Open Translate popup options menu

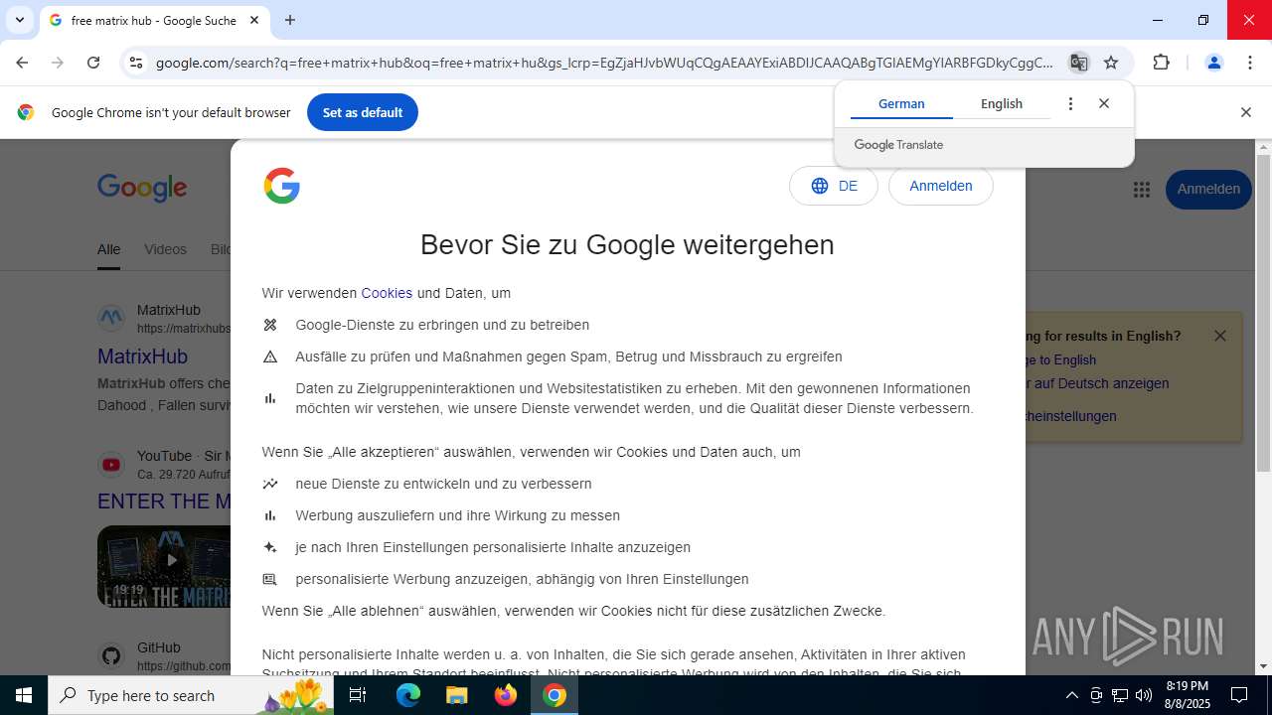(x=1070, y=103)
